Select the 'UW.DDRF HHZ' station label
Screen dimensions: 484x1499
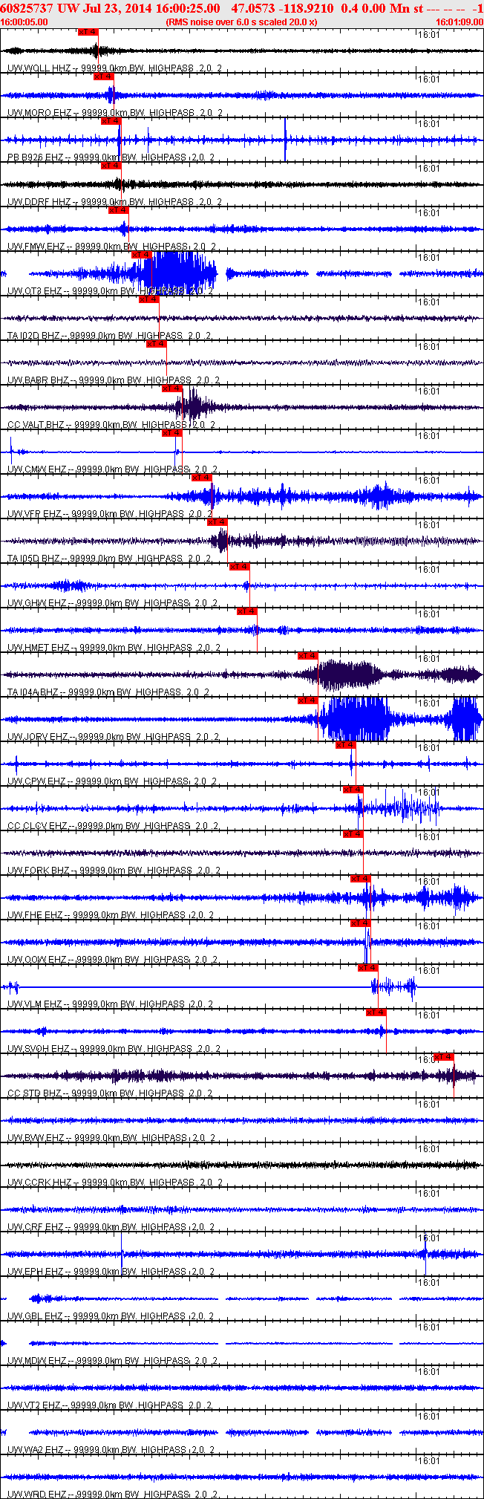pyautogui.click(x=39, y=202)
